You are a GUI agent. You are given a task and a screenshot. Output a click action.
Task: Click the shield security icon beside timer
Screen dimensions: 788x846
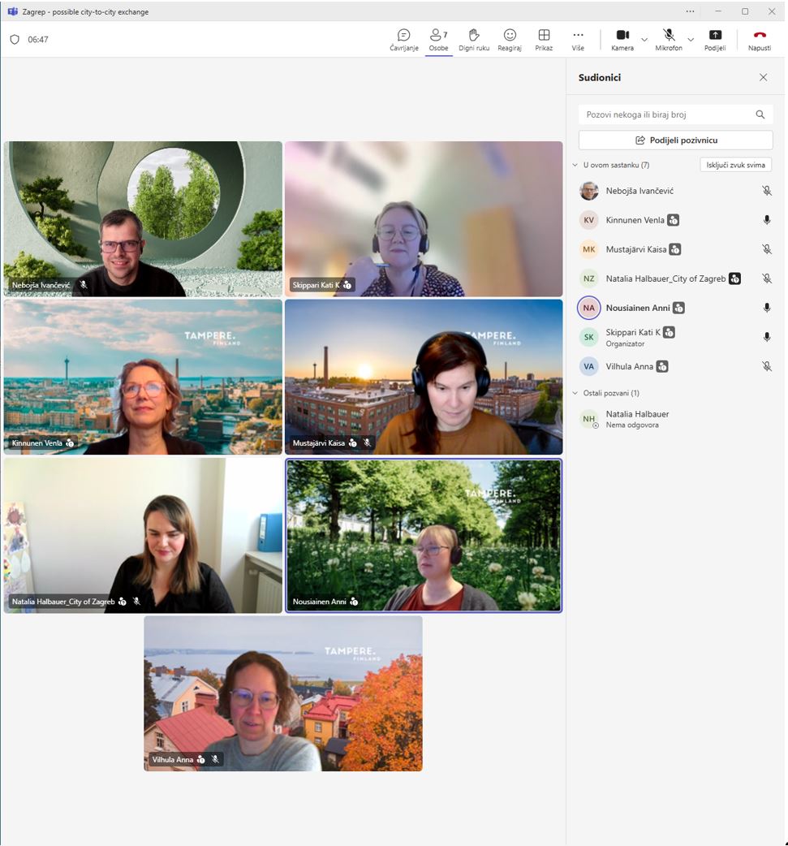click(15, 39)
